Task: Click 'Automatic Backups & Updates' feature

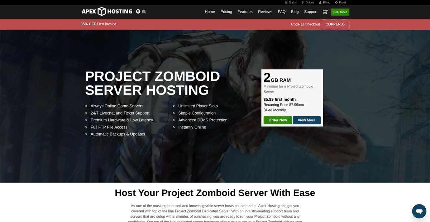Action: tap(118, 134)
